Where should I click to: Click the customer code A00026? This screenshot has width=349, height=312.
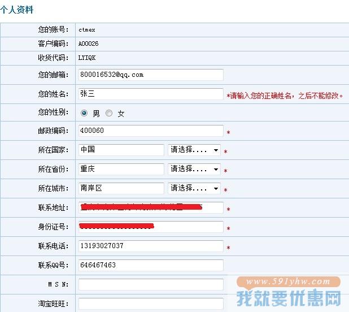coord(88,44)
